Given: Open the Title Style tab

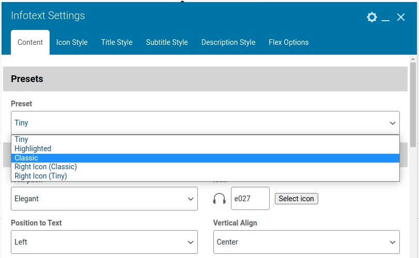Looking at the screenshot, I should [x=117, y=42].
